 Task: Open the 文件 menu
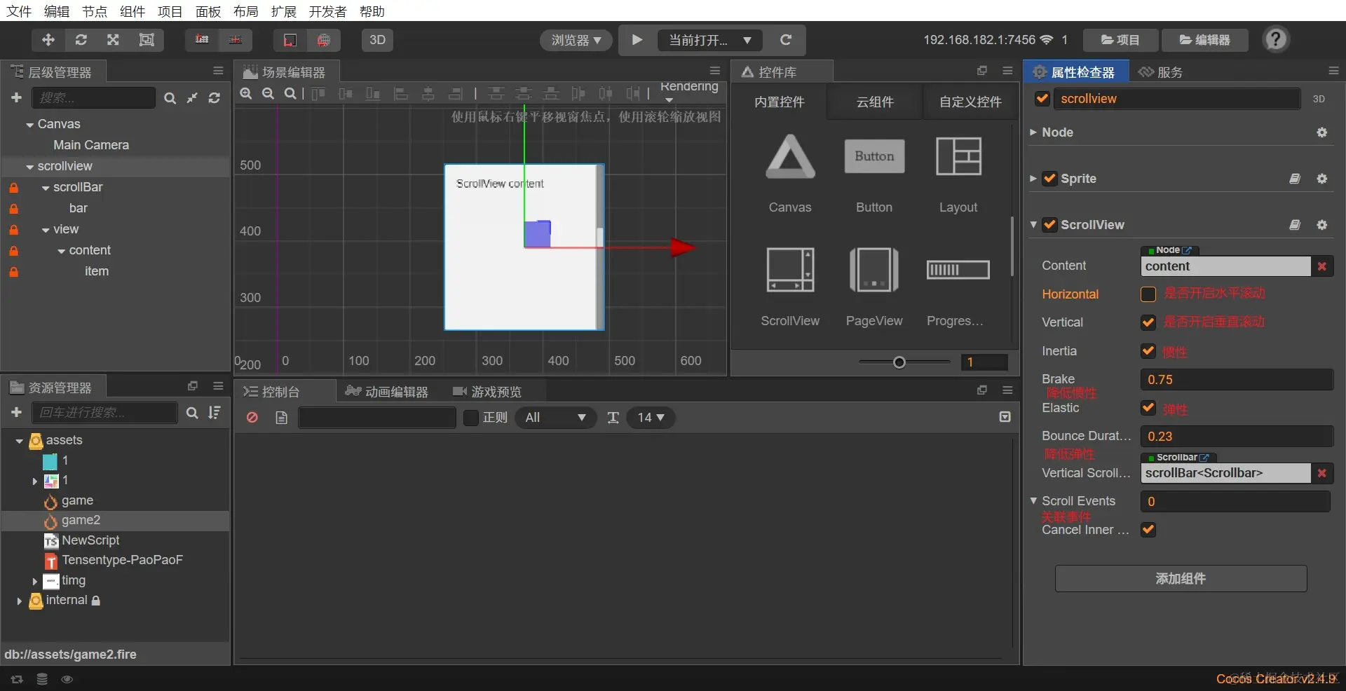coord(19,11)
